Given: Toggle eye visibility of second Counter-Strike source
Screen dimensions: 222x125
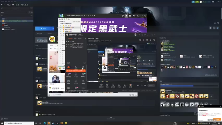Looking at the screenshot, I should click(67, 44).
